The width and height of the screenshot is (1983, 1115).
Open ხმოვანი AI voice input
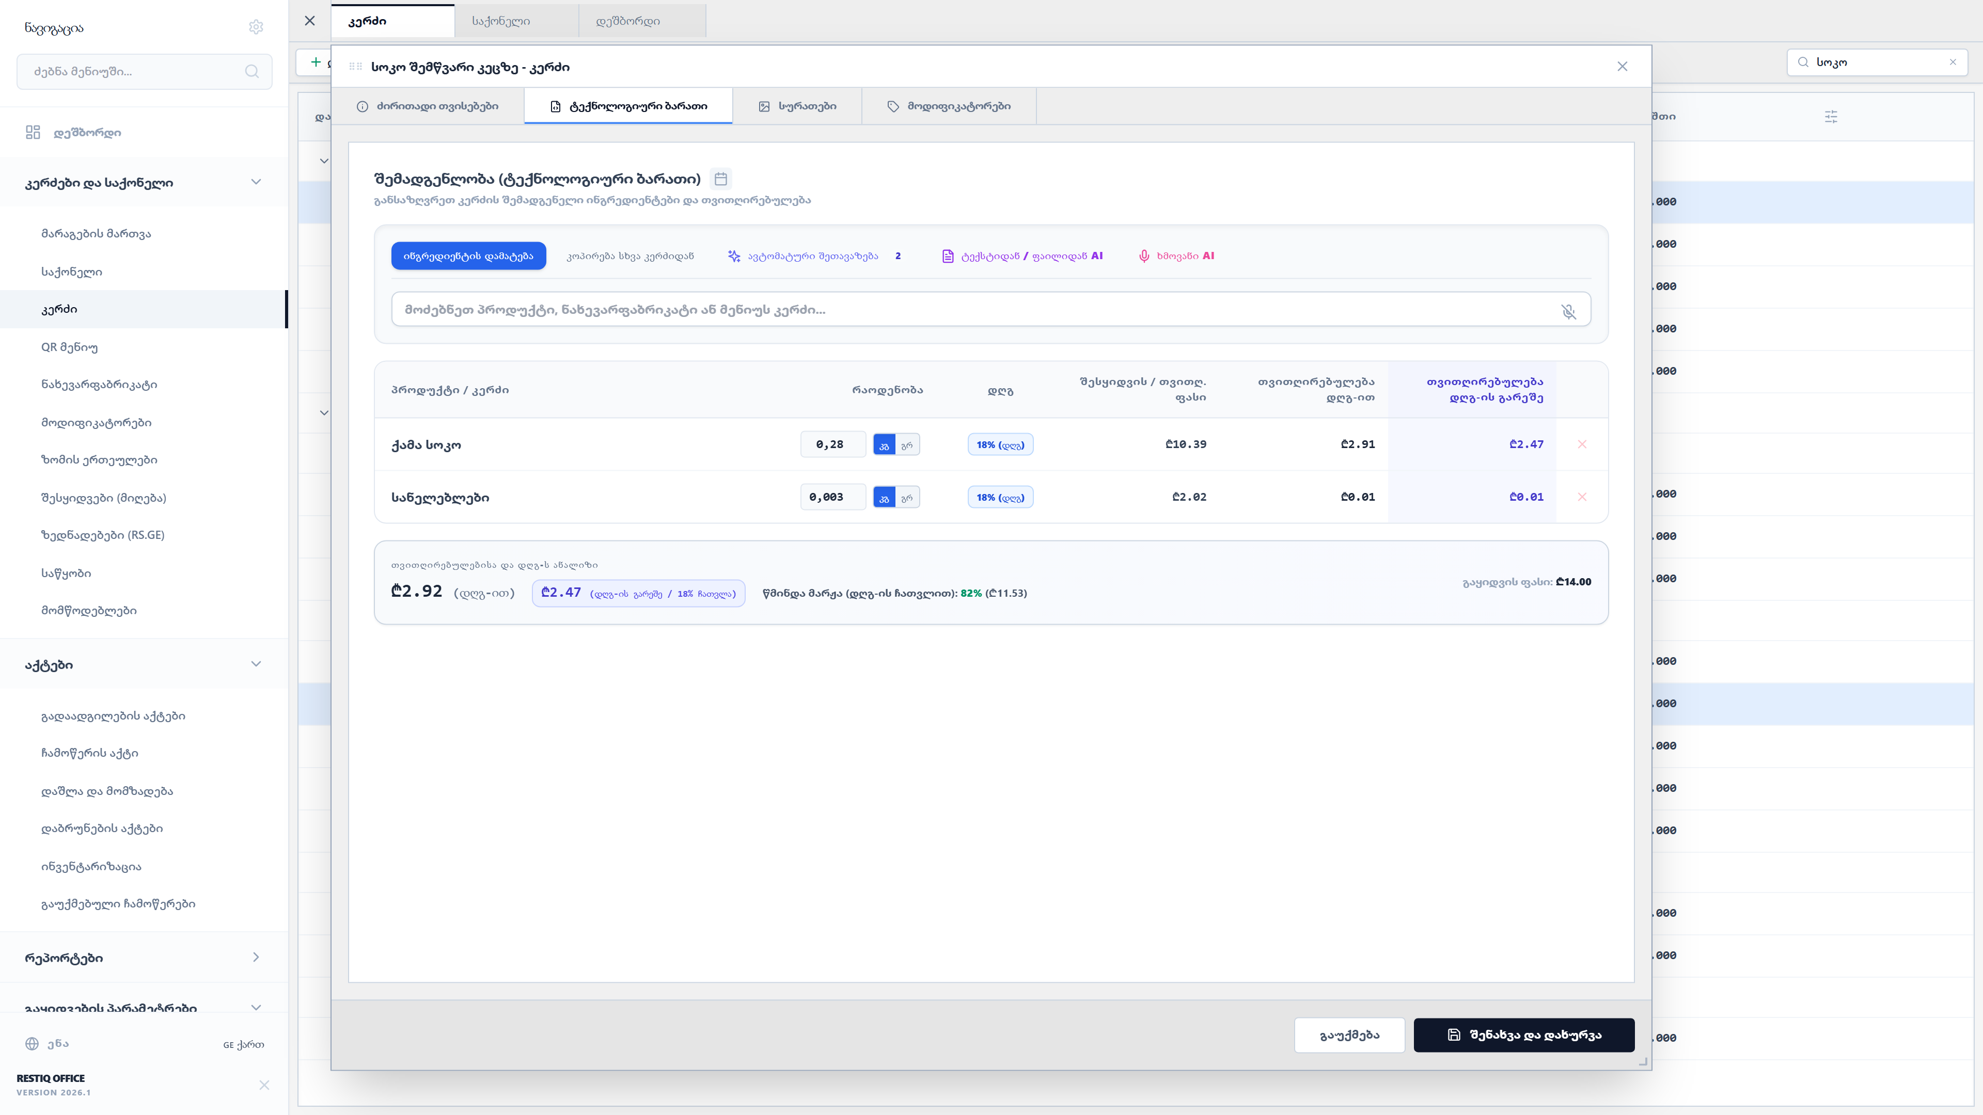pyautogui.click(x=1176, y=256)
